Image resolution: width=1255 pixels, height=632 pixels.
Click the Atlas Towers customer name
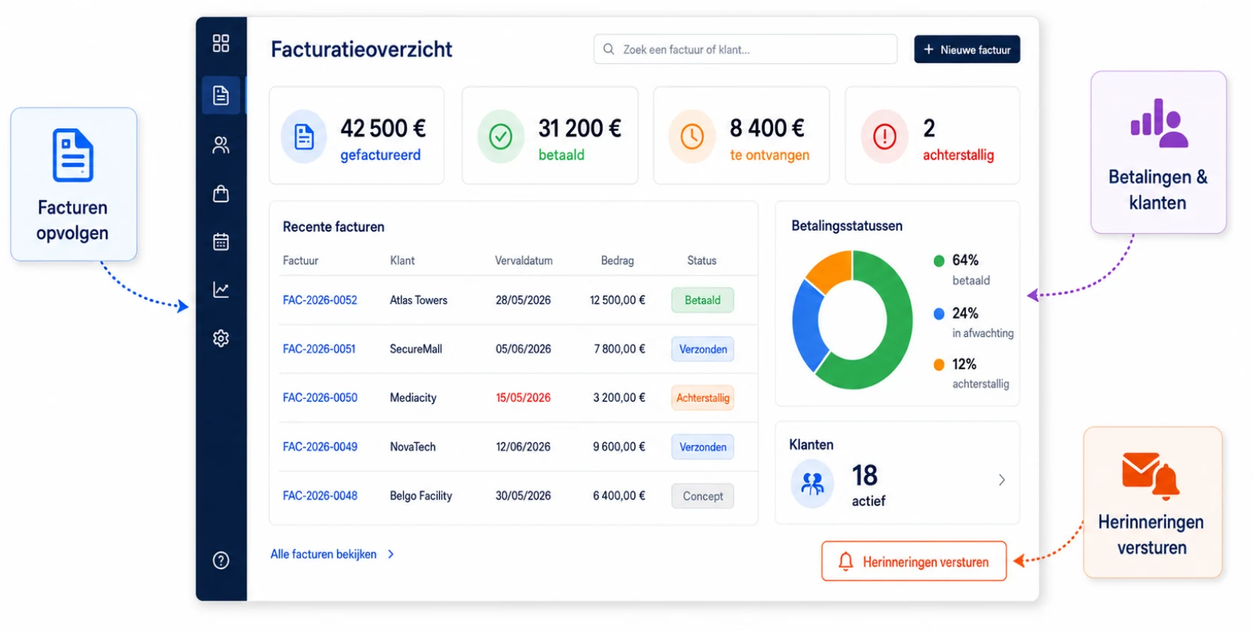coord(418,300)
